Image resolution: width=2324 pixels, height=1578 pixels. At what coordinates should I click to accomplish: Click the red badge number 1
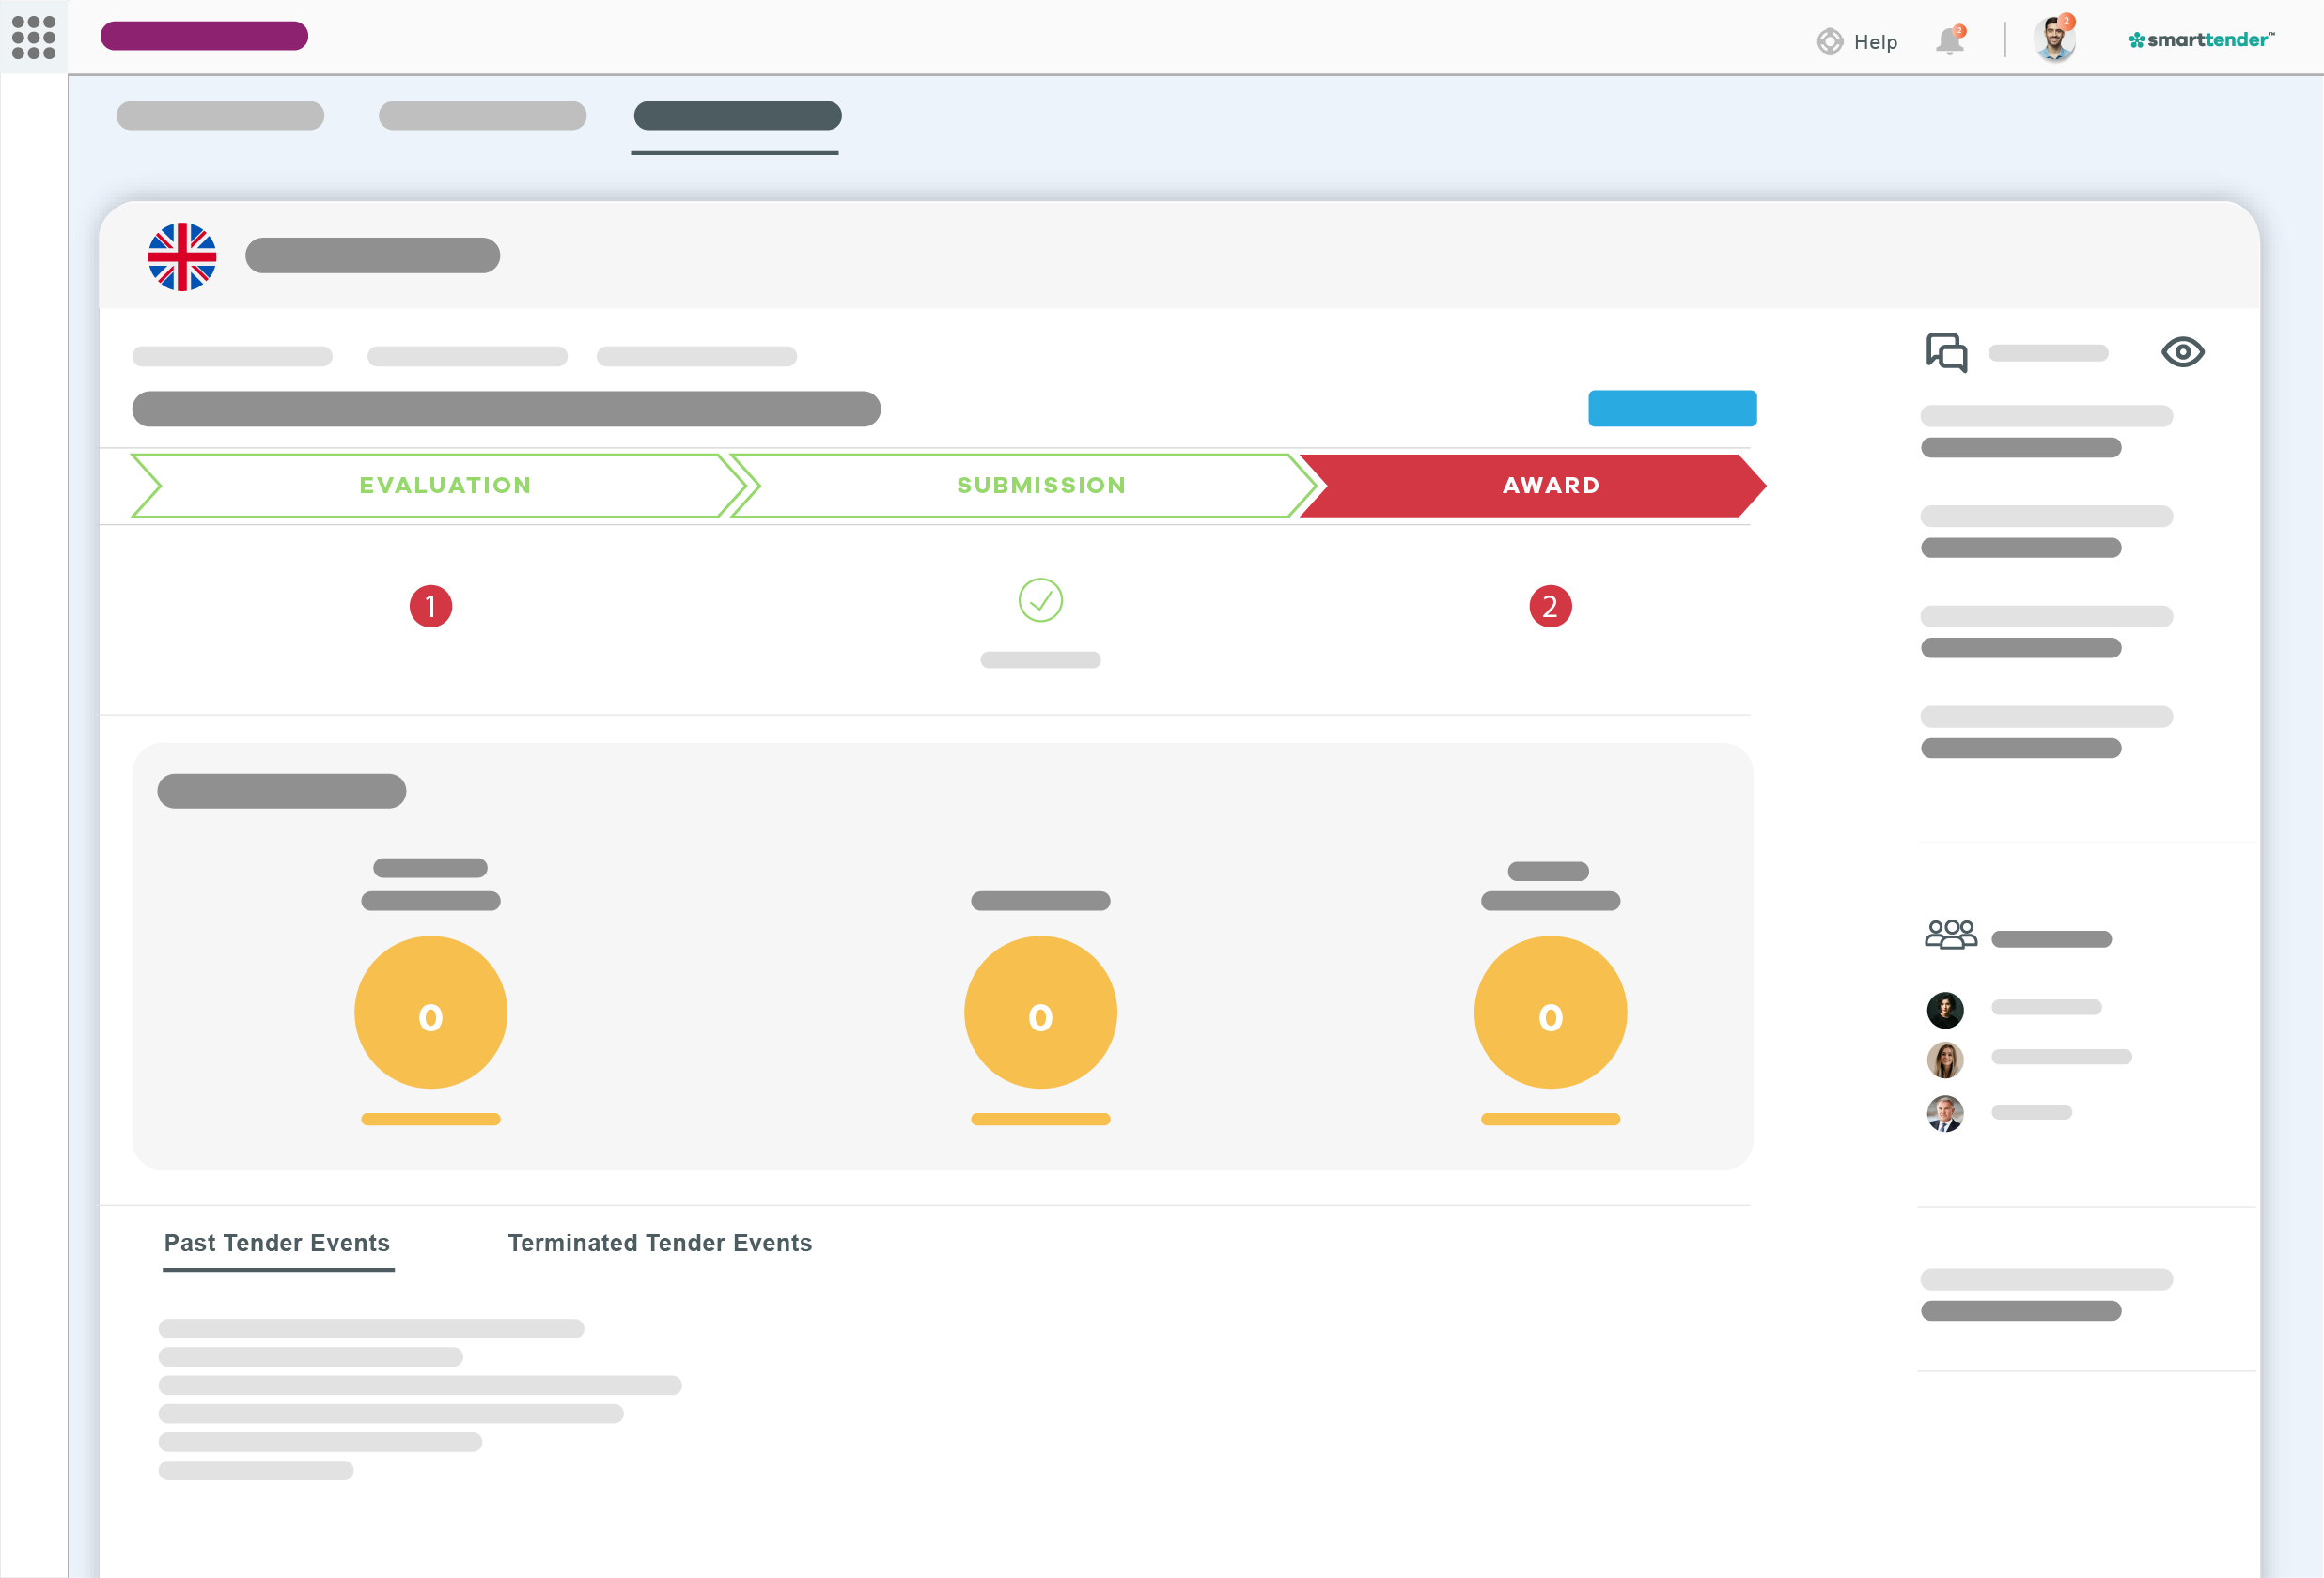pos(431,607)
